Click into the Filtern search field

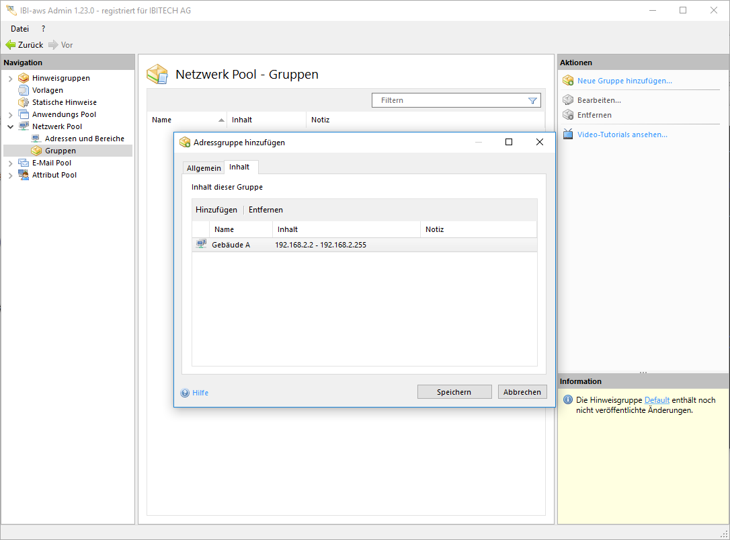(x=450, y=100)
